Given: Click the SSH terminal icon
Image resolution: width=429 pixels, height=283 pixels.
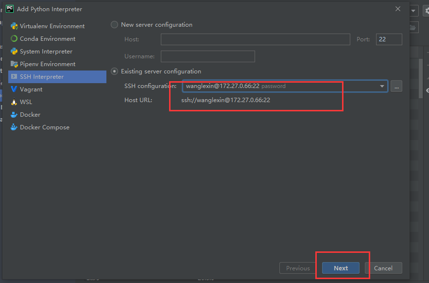Looking at the screenshot, I should 14,76.
